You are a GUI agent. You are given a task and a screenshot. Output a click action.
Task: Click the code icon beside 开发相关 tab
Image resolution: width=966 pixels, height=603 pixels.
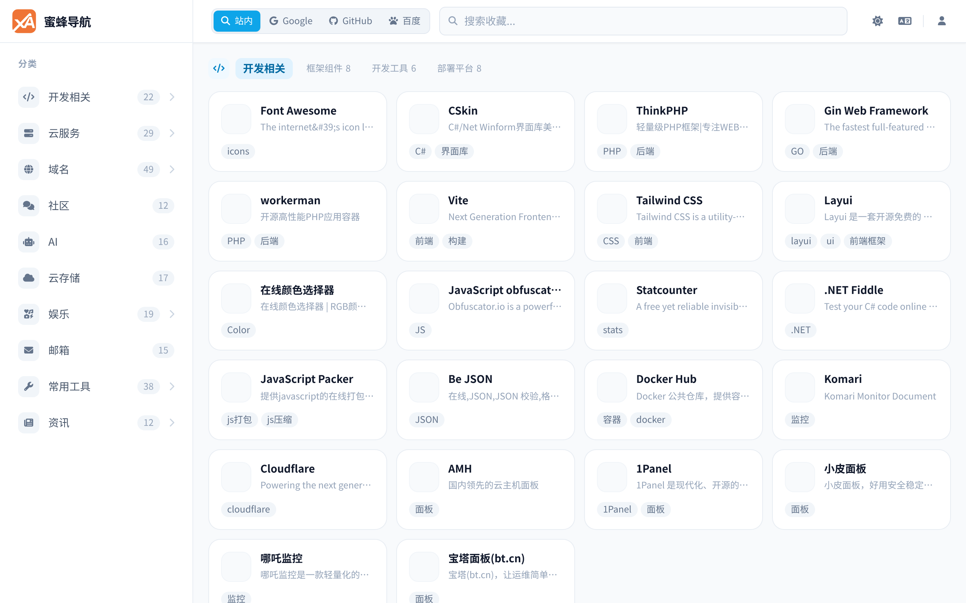(219, 68)
